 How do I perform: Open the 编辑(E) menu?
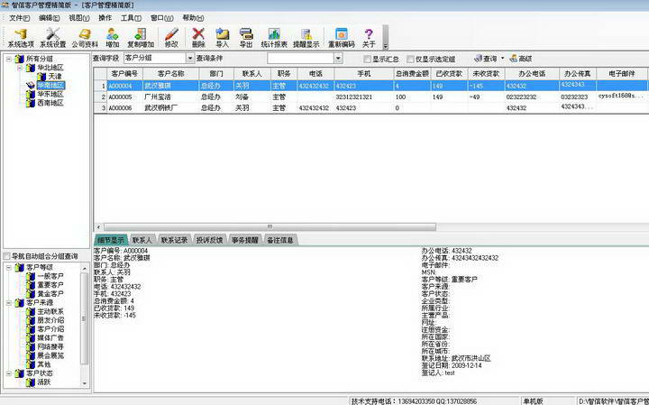coord(50,18)
